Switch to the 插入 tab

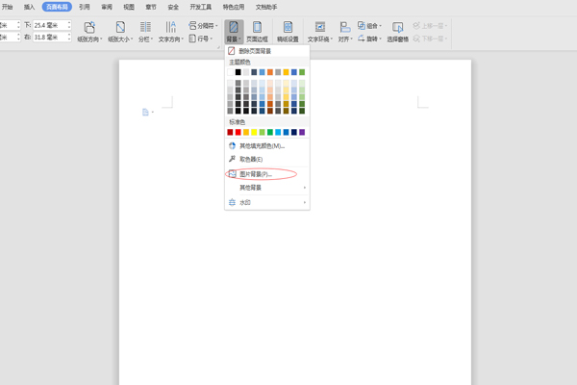[29, 7]
